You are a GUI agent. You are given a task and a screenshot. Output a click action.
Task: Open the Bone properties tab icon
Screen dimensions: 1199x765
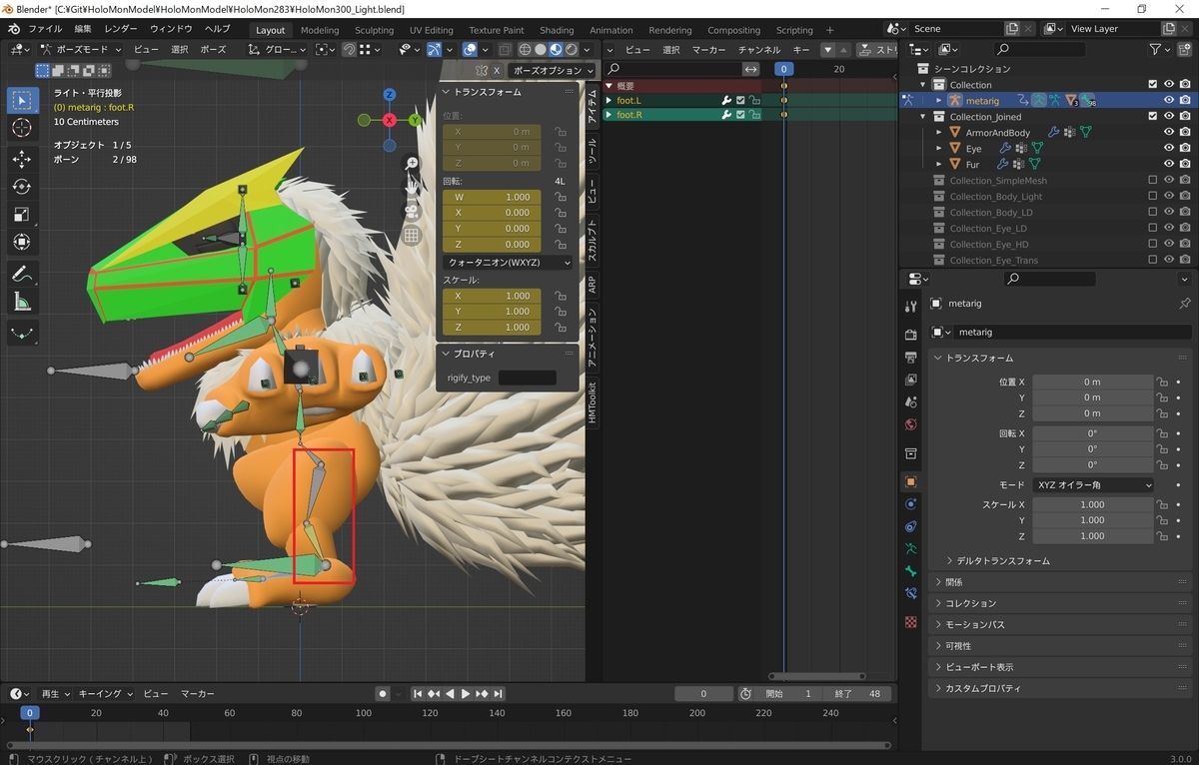(910, 571)
